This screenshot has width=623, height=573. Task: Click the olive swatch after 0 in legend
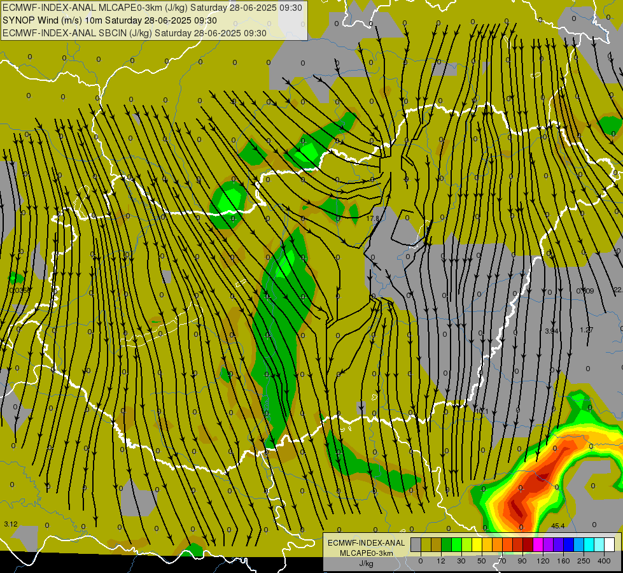tap(426, 545)
